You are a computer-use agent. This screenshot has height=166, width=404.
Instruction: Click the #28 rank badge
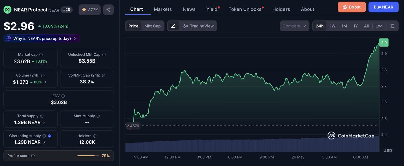click(67, 10)
